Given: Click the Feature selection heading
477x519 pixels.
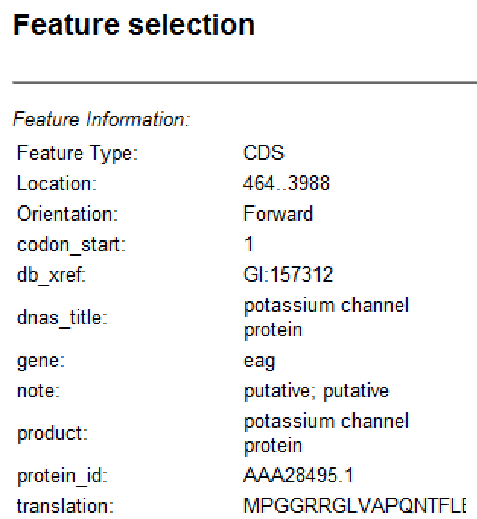Looking at the screenshot, I should pos(134,25).
